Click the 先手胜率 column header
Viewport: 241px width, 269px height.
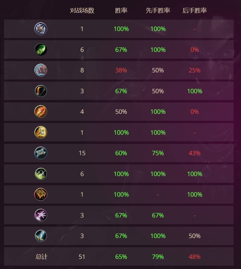(x=158, y=10)
